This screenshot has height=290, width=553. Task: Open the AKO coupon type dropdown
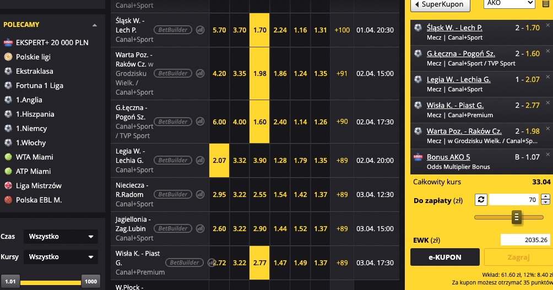click(509, 3)
